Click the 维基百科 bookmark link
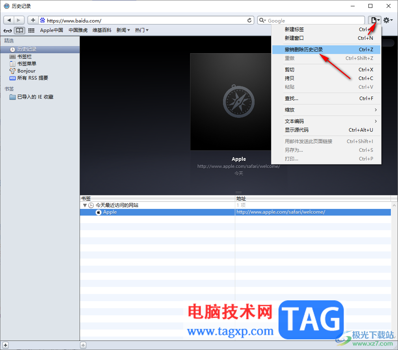This screenshot has width=398, height=350. [x=101, y=30]
